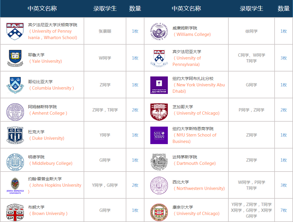Click the students cell "Y同学，G同学"

pyautogui.click(x=105, y=185)
